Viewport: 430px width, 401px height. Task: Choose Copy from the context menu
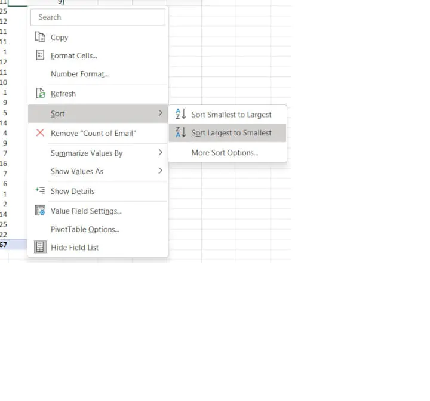(x=97, y=37)
